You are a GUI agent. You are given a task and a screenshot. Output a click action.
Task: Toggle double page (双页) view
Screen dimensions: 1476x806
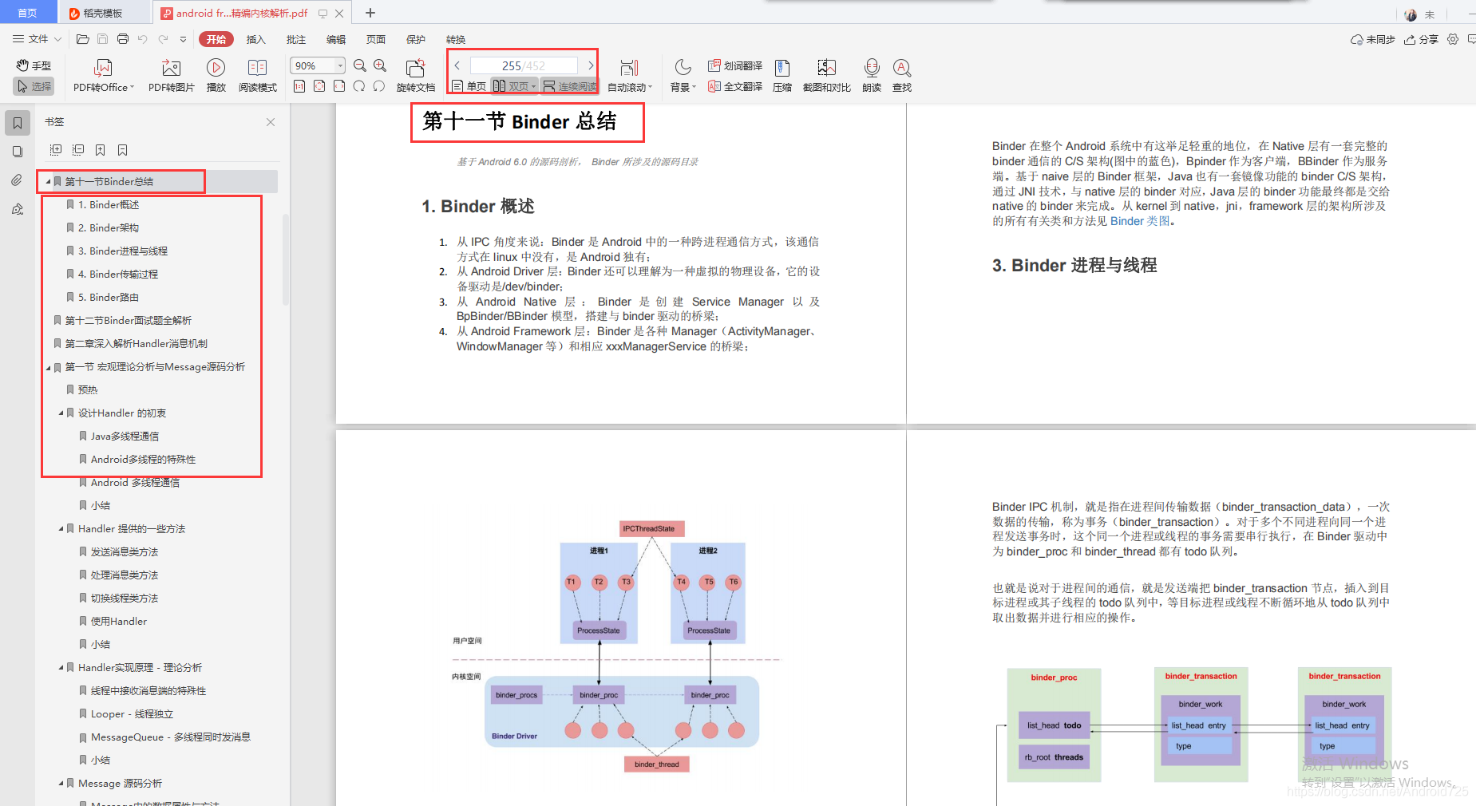tap(515, 86)
